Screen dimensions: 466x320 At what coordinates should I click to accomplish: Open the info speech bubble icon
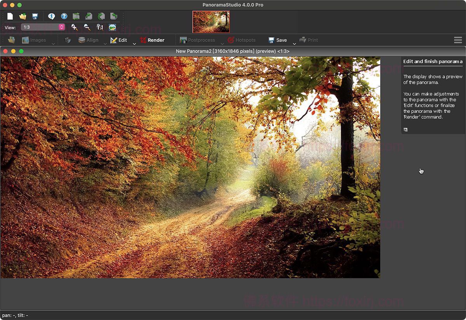(51, 16)
